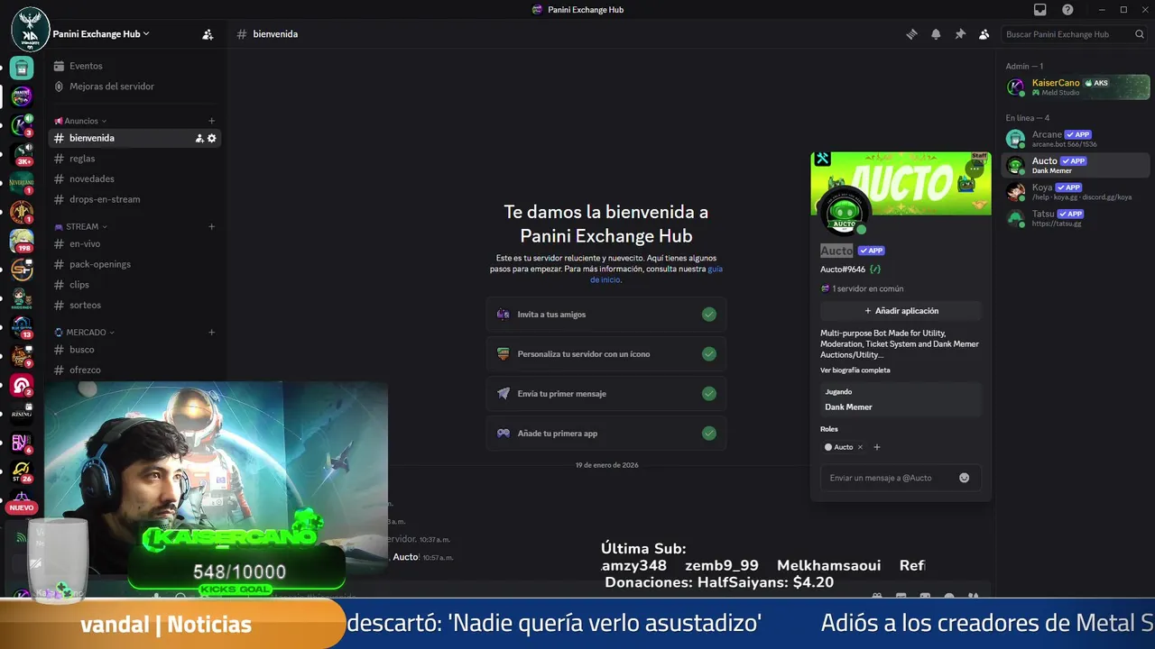The height and width of the screenshot is (649, 1155).
Task: Click the Invita a tus amigos step
Action: coord(606,315)
